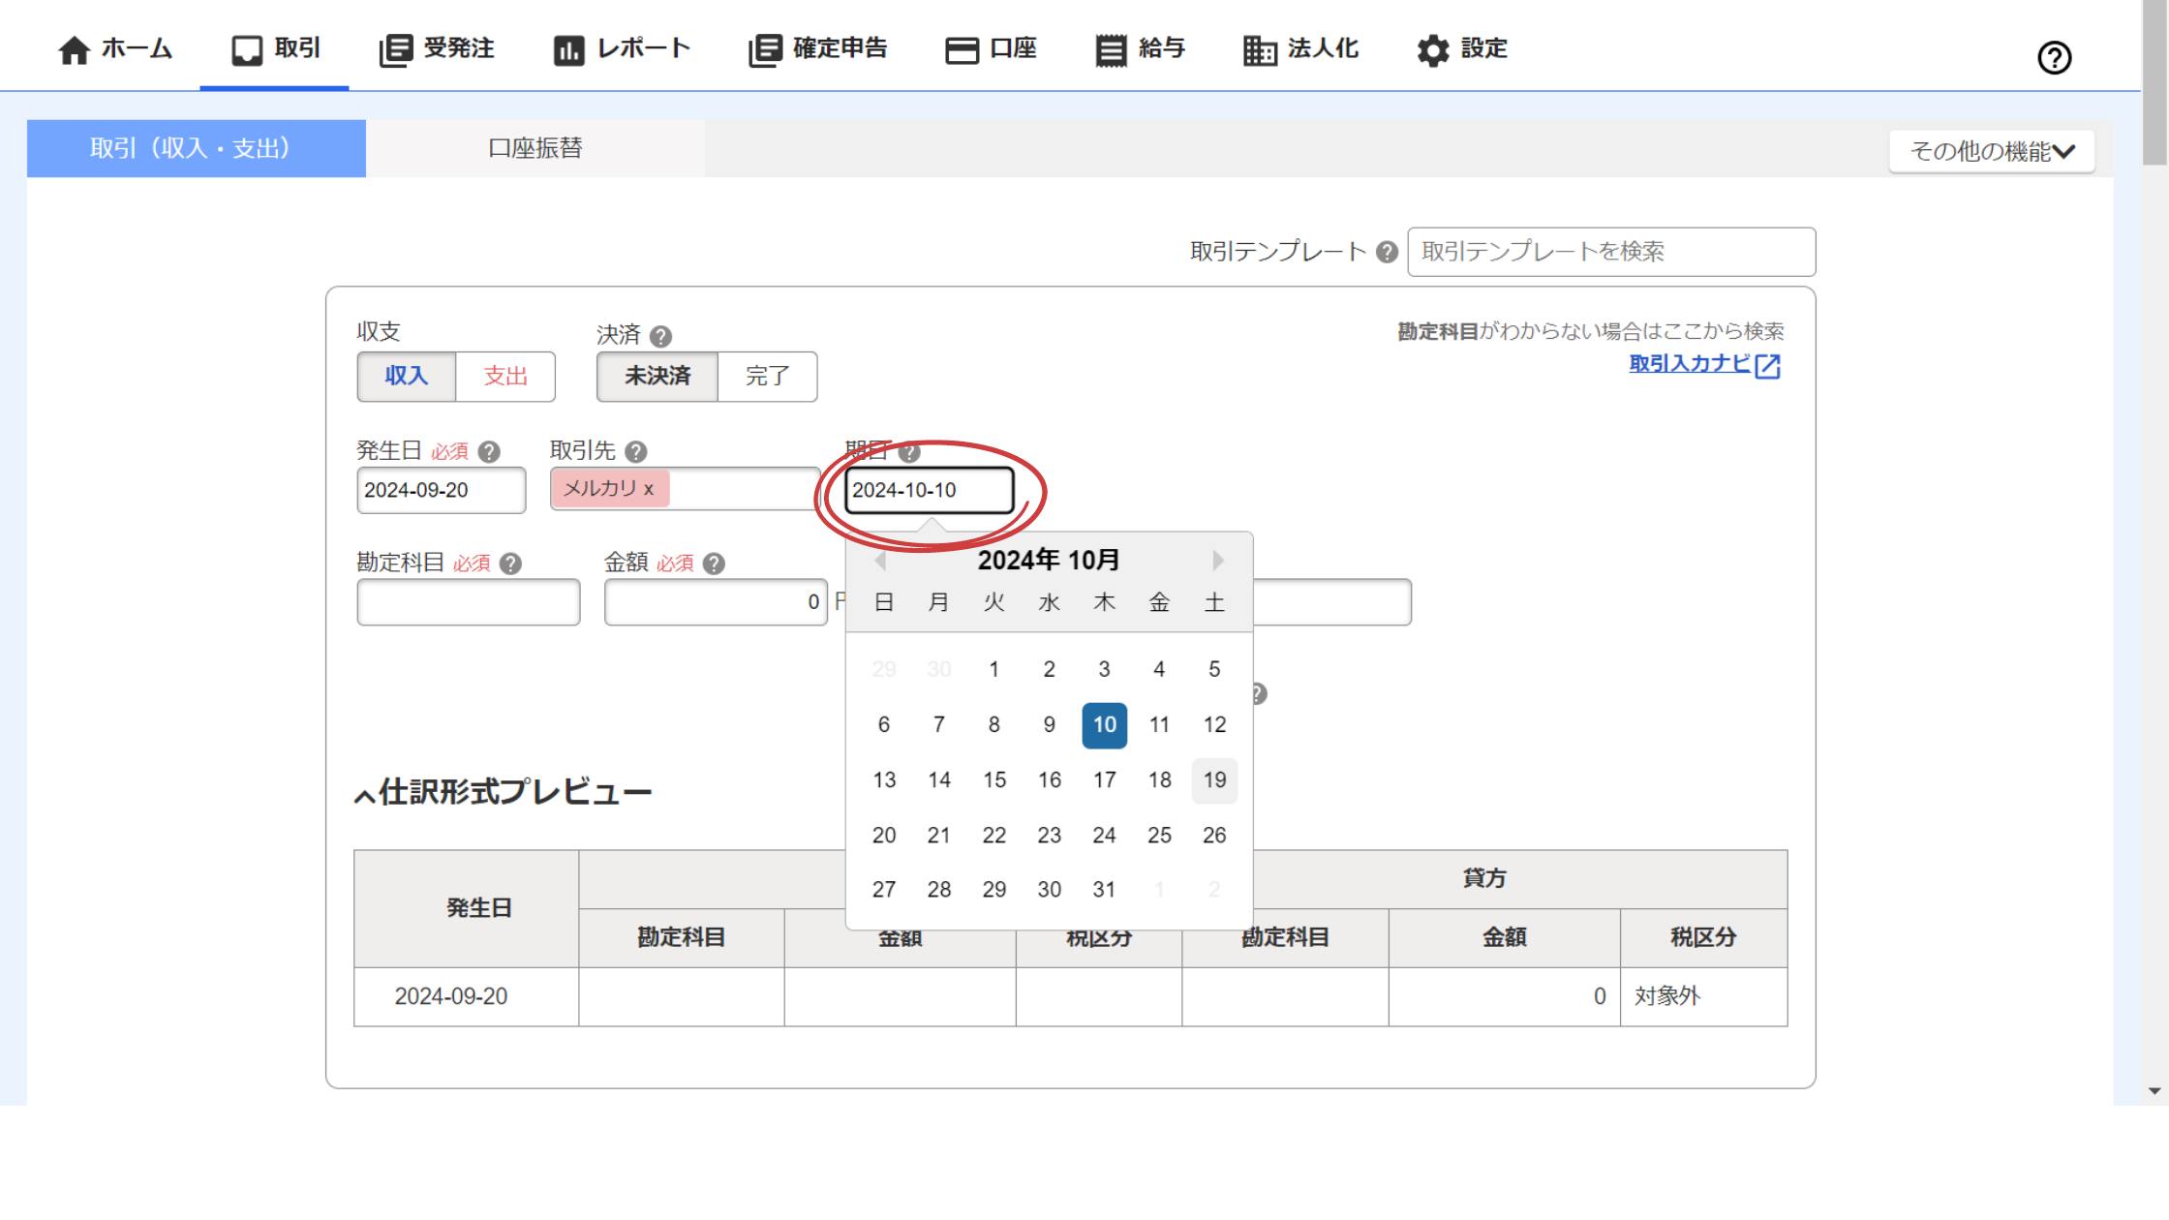Click the help icon beside 取引テンプレート

click(1387, 253)
